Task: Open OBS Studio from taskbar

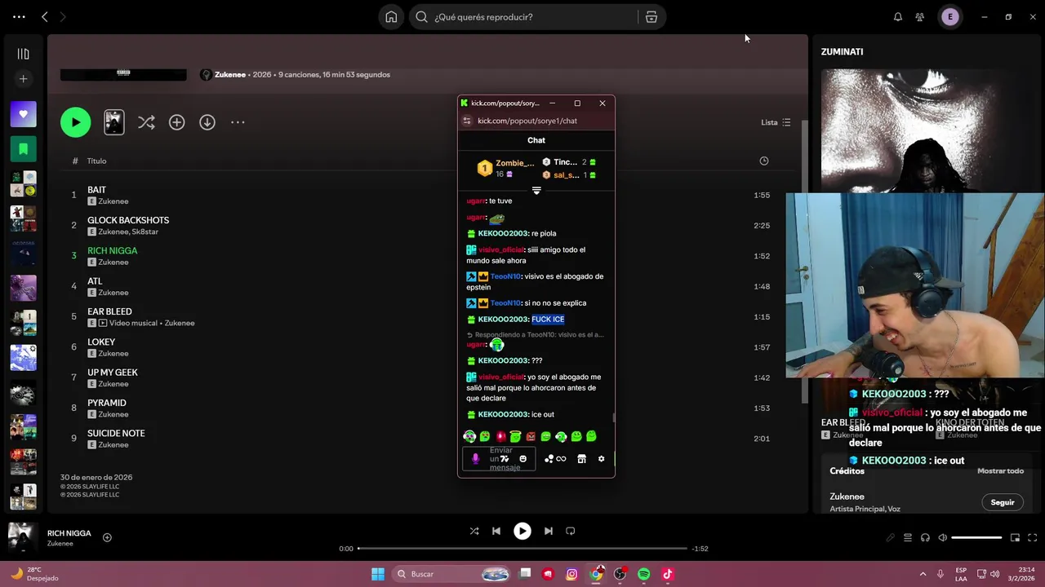Action: [620, 574]
